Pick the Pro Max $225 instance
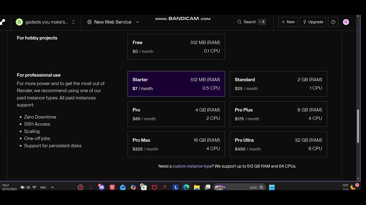Image resolution: width=366 pixels, height=205 pixels. tap(176, 144)
